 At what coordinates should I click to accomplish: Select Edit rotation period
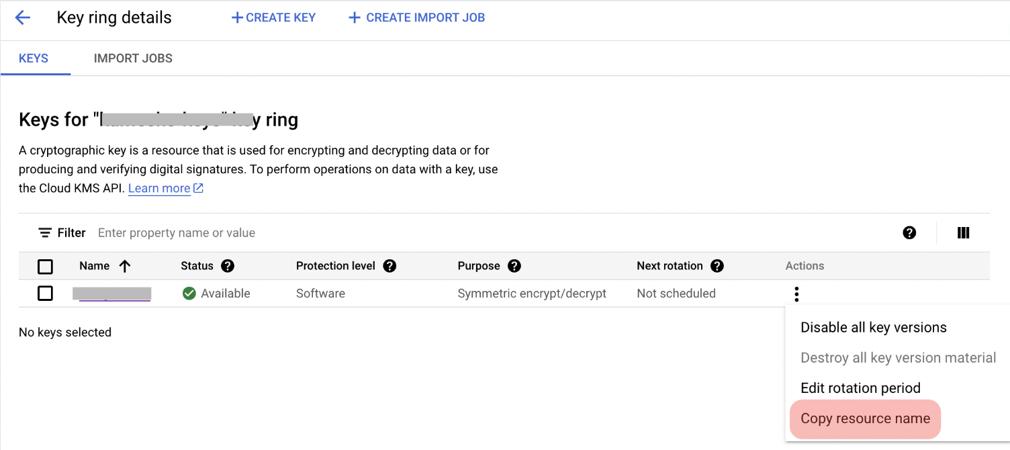[860, 388]
